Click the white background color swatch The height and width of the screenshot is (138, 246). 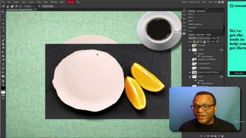pyautogui.click(x=3, y=92)
